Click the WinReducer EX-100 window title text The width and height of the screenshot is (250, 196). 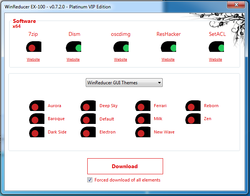coord(57,7)
